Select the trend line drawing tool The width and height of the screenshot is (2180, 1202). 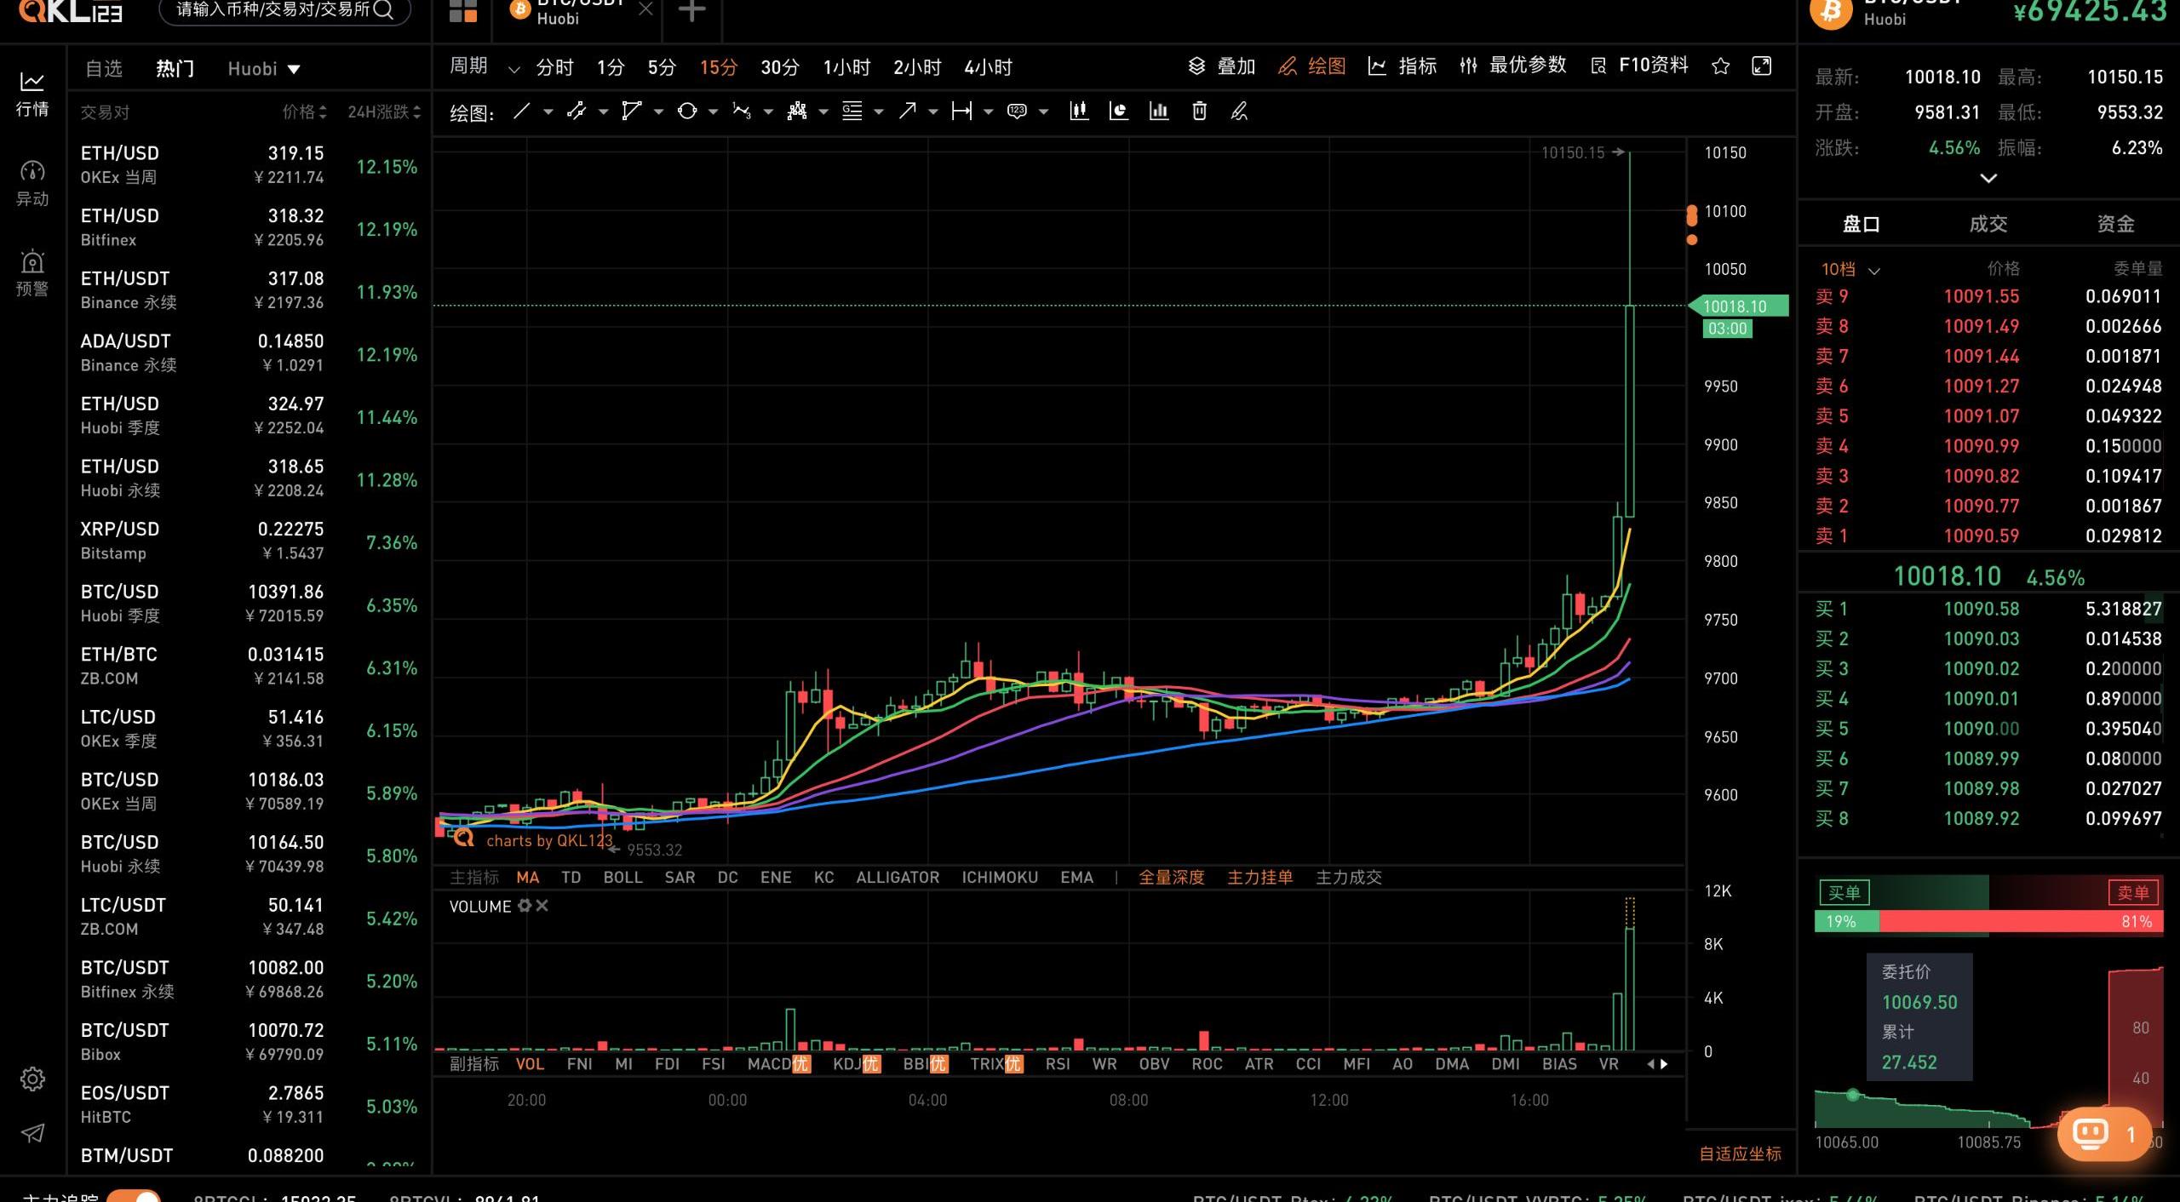(521, 112)
